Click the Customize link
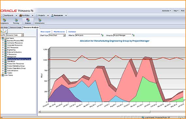 pos(72,32)
